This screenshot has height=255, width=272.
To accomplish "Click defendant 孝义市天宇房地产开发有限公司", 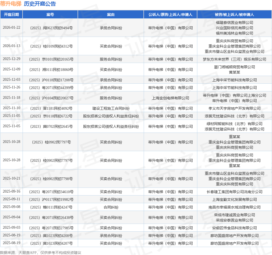I will tap(235, 108).
